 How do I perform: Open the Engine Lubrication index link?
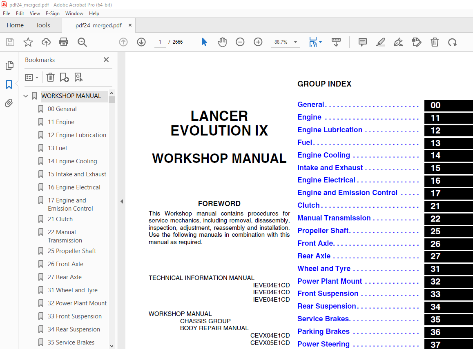click(330, 130)
